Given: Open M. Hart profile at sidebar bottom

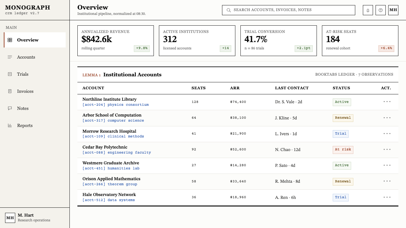Looking at the screenshot, I should (35, 218).
